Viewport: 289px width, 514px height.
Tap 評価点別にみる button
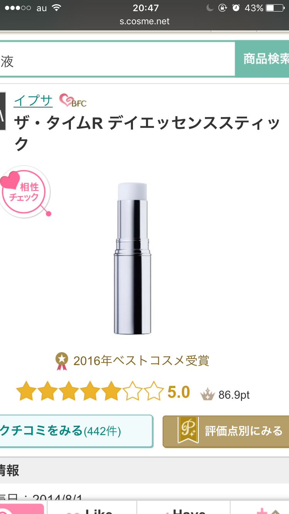[226, 431]
